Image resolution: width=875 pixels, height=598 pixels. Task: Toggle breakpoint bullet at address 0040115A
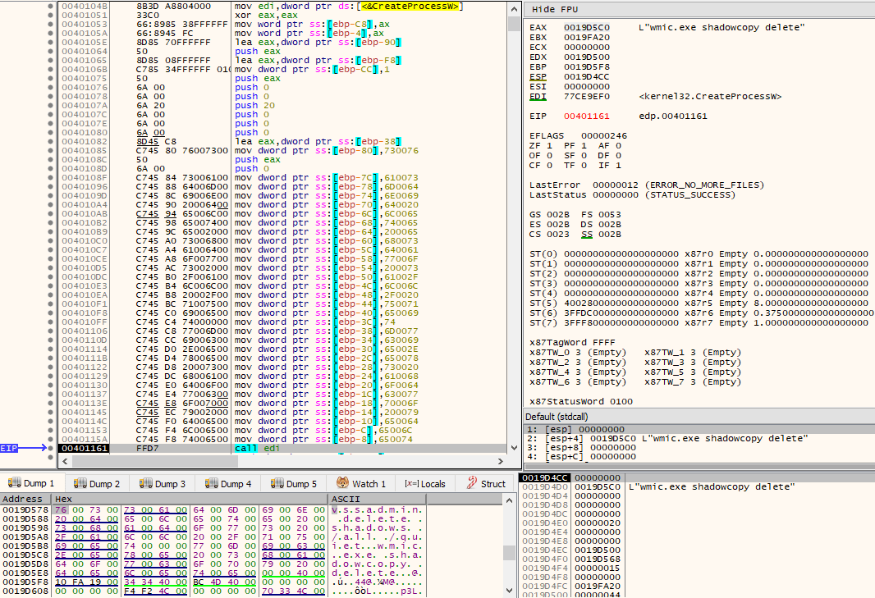click(51, 440)
